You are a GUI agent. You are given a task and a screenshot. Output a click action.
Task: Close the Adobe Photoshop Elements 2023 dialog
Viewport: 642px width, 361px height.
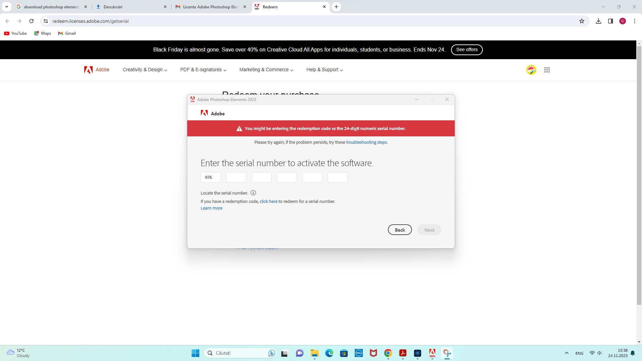[x=447, y=99]
